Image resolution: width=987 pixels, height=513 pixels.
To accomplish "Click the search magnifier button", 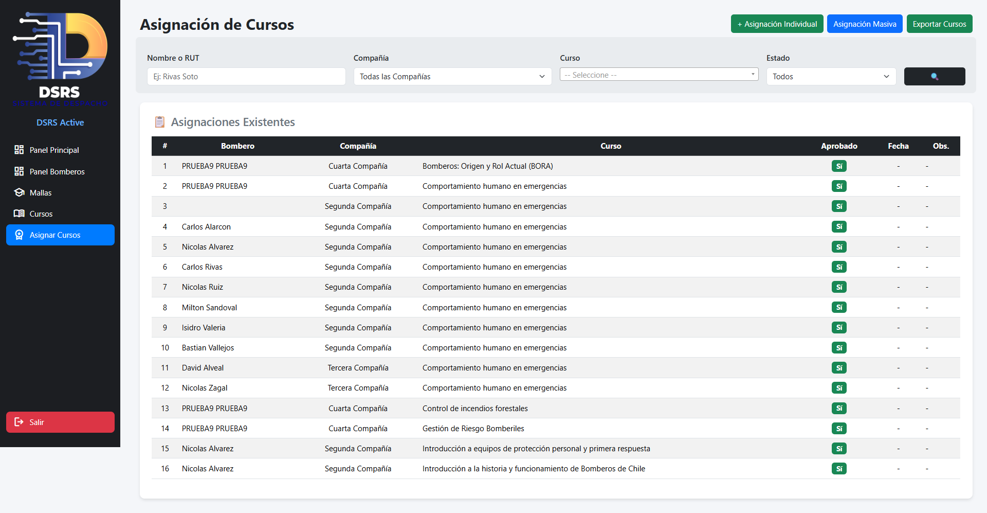I will (935, 76).
